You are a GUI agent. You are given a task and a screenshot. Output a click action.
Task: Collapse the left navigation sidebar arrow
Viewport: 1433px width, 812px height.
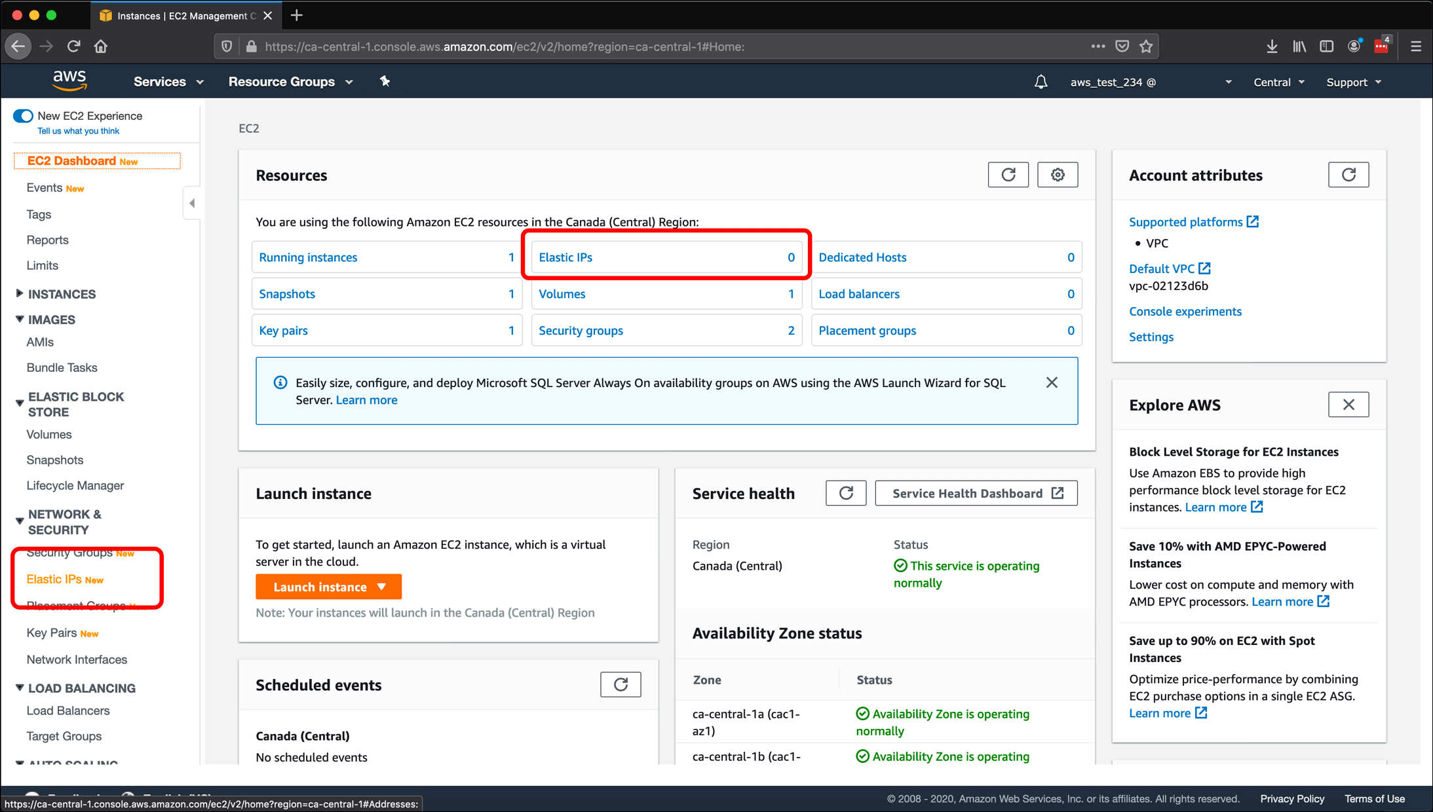pyautogui.click(x=192, y=203)
